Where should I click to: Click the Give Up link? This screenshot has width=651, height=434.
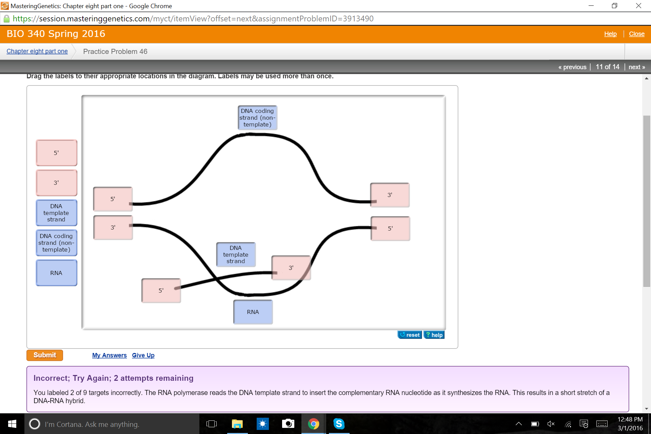[x=143, y=355]
